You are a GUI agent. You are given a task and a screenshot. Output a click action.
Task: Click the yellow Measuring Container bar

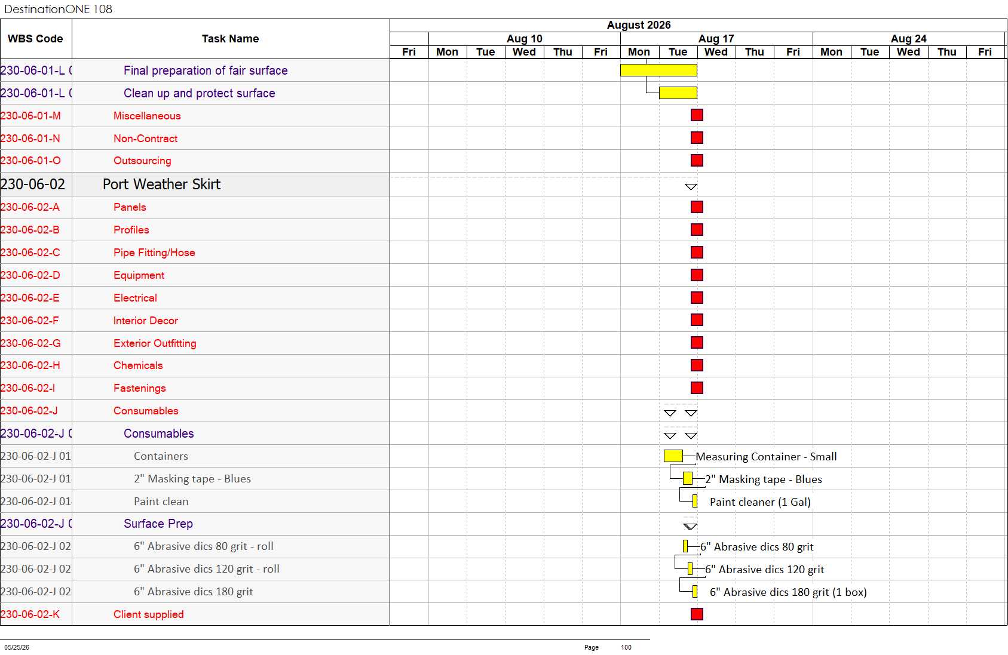[673, 456]
